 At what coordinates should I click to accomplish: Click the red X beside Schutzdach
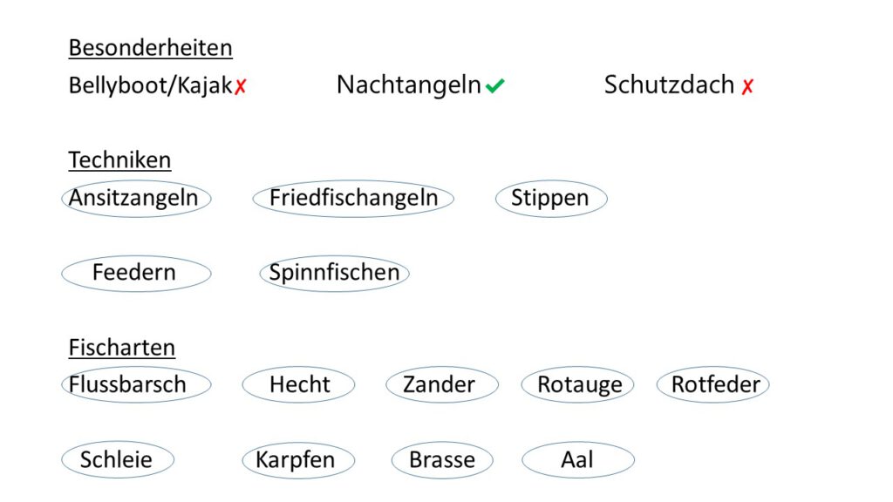tap(747, 86)
